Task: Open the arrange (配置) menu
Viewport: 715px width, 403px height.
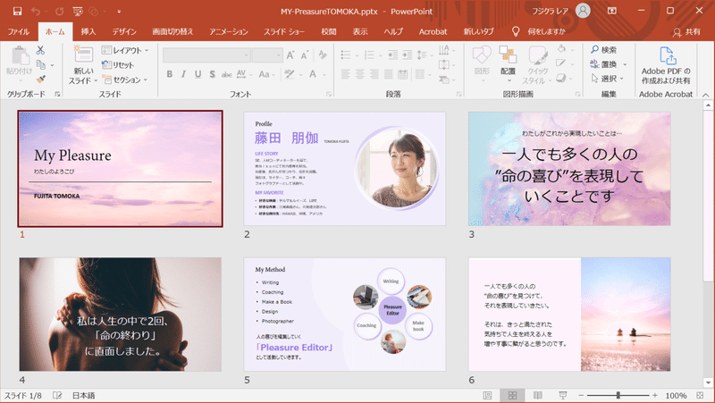Action: (x=508, y=64)
